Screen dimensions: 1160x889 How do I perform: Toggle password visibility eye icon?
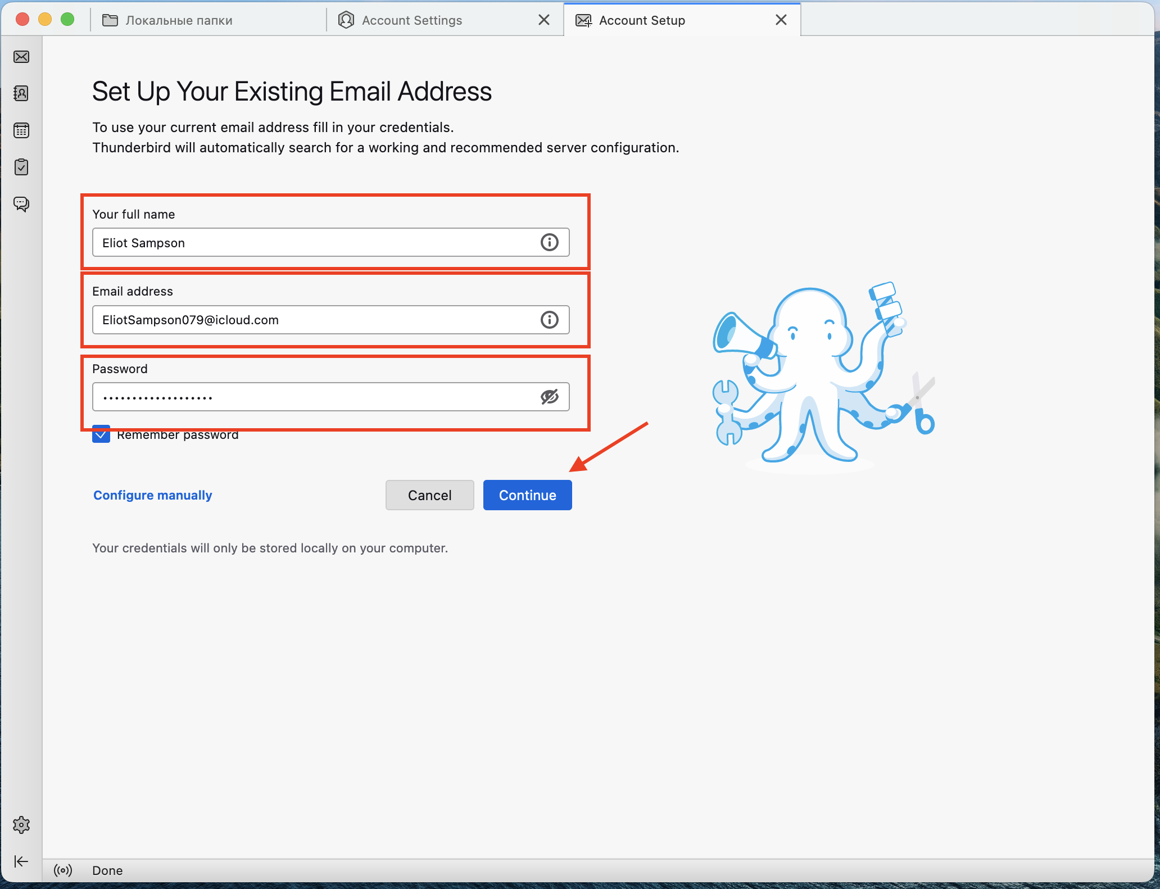(549, 397)
